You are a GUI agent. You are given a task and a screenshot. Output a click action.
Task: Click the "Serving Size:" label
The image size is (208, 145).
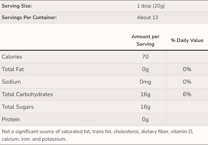pos(17,6)
